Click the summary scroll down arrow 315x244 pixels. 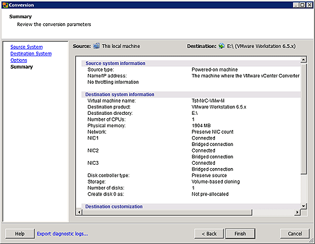coord(303,206)
